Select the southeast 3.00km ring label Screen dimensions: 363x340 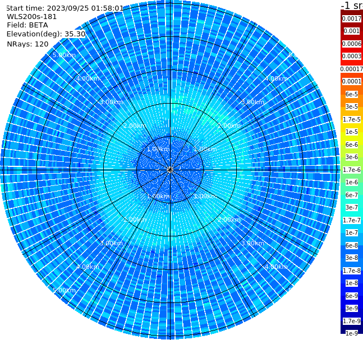(x=252, y=243)
